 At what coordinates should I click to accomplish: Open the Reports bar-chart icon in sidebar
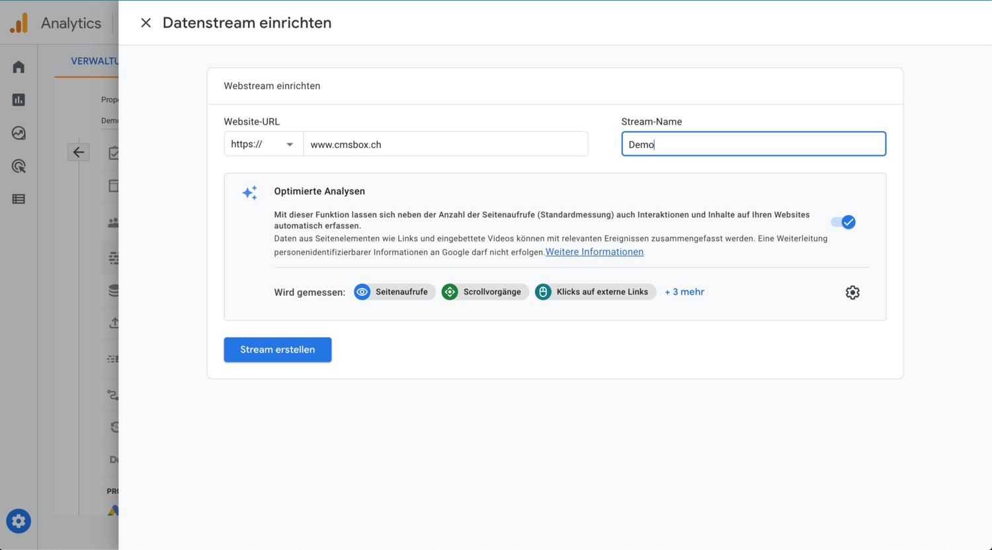[x=19, y=100]
